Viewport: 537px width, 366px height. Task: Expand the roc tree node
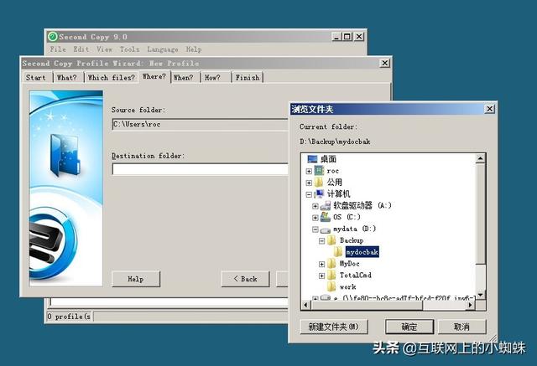(309, 171)
